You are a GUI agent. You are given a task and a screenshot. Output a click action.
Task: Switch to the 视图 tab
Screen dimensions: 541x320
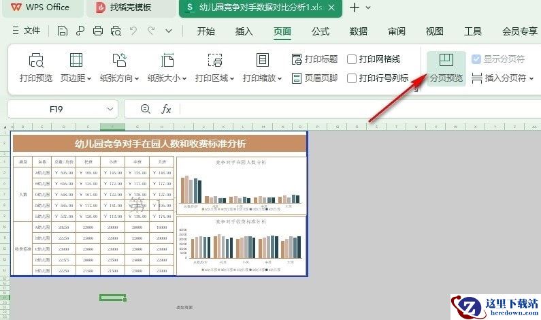point(434,31)
